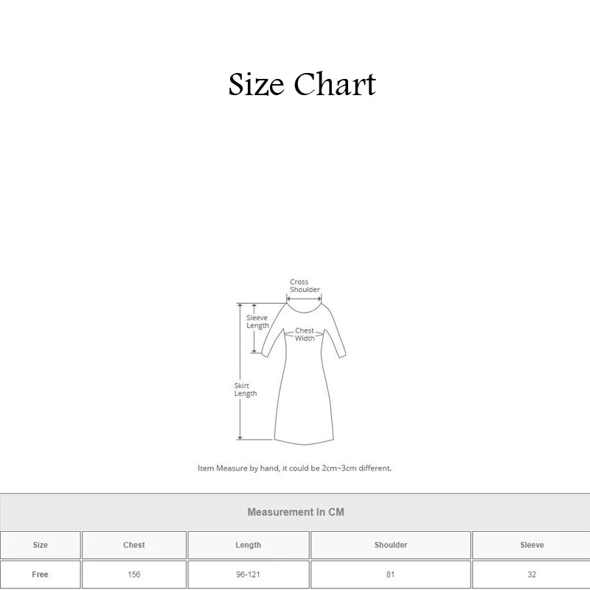The width and height of the screenshot is (590, 590).
Task: Select the Size column header
Action: tap(41, 545)
